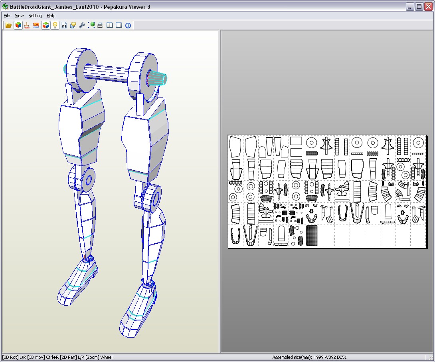Click the unfolded pattern sheet in 2D pane

click(x=327, y=191)
